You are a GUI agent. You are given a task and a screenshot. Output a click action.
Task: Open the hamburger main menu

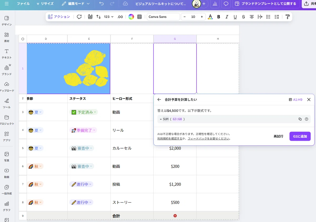[x=7, y=4]
